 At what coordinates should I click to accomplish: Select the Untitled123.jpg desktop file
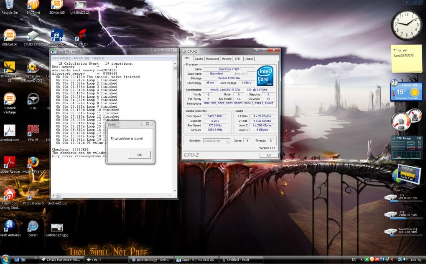click(57, 230)
